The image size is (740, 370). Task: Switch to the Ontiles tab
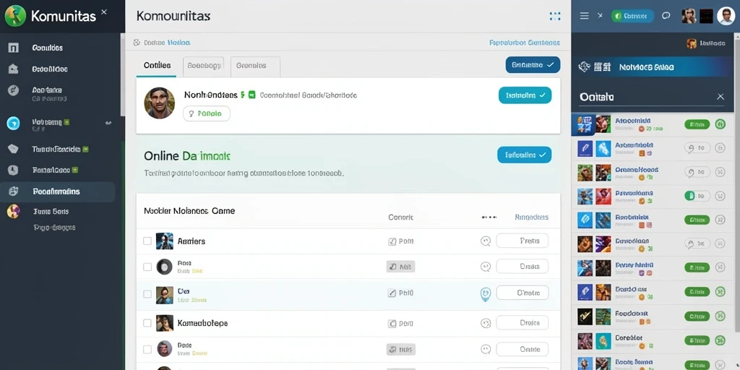point(157,66)
